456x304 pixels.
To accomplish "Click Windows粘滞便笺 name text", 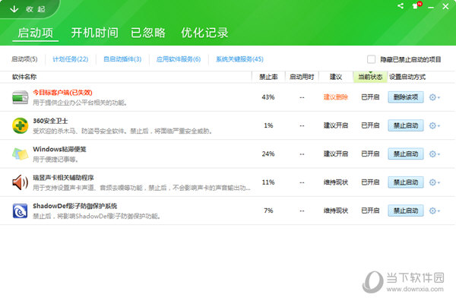I will click(x=59, y=149).
